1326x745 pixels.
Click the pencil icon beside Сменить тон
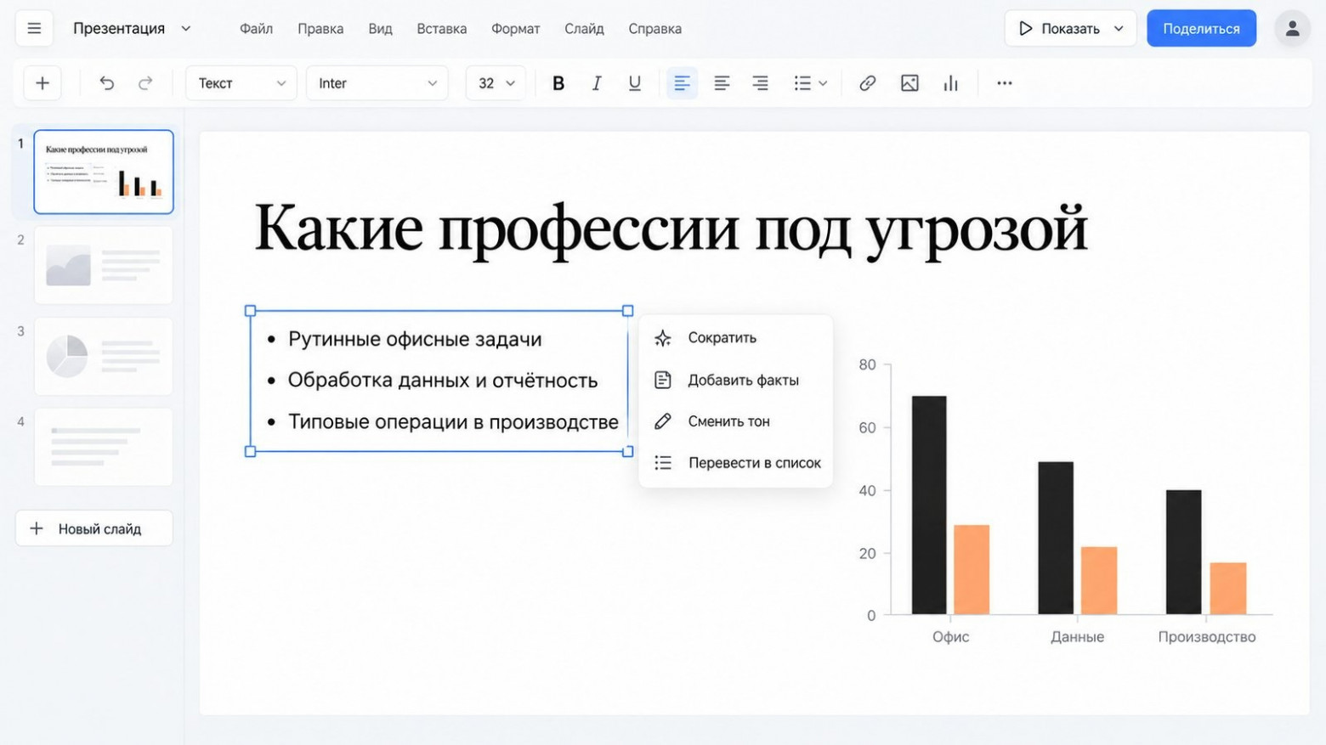coord(663,421)
